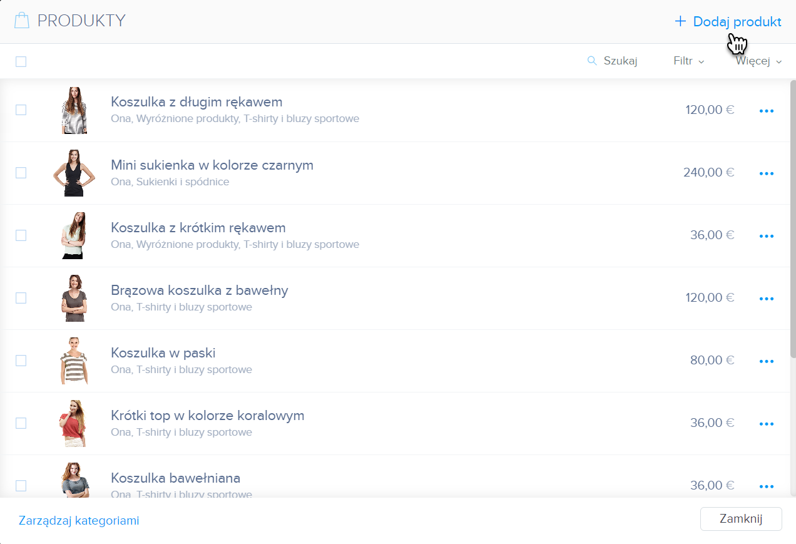This screenshot has width=796, height=544.
Task: Open options menu for Koszulka bawełniana
Action: pyautogui.click(x=767, y=486)
